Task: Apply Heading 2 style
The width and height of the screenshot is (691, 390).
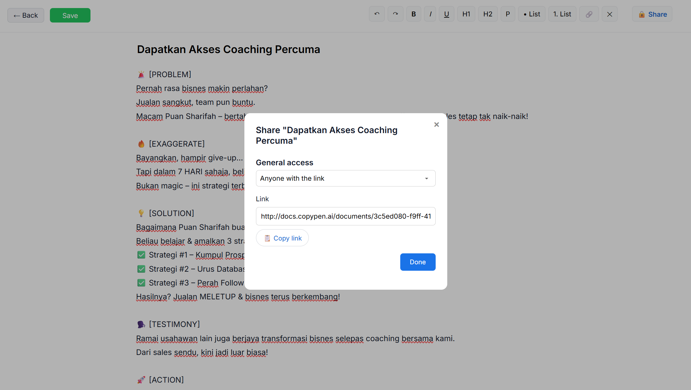Action: [x=487, y=14]
